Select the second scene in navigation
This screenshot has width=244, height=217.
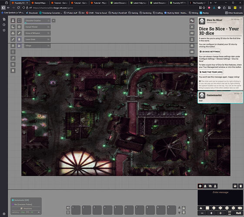pos(37,27)
